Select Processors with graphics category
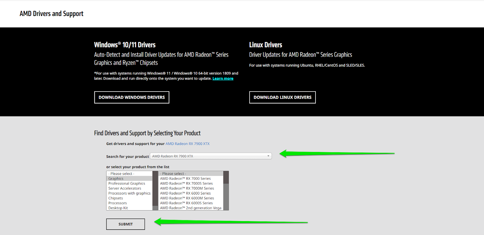Viewport: 484px width, 235px height. (129, 193)
